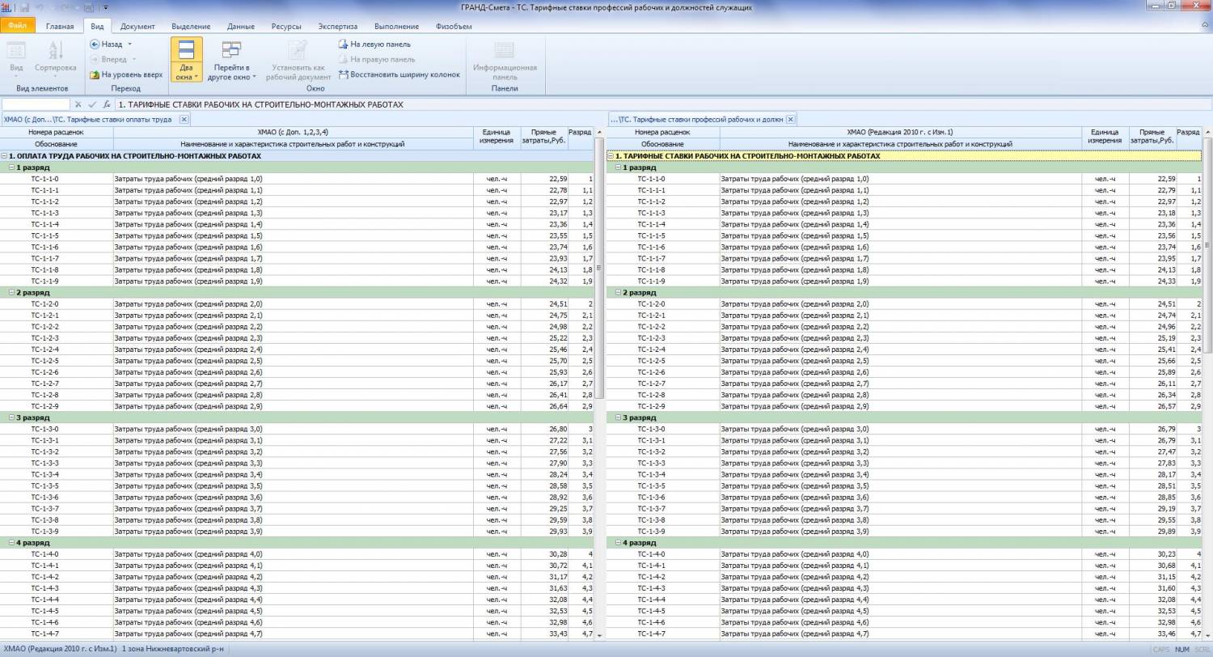Click the На уровень вверх icon

coord(95,74)
